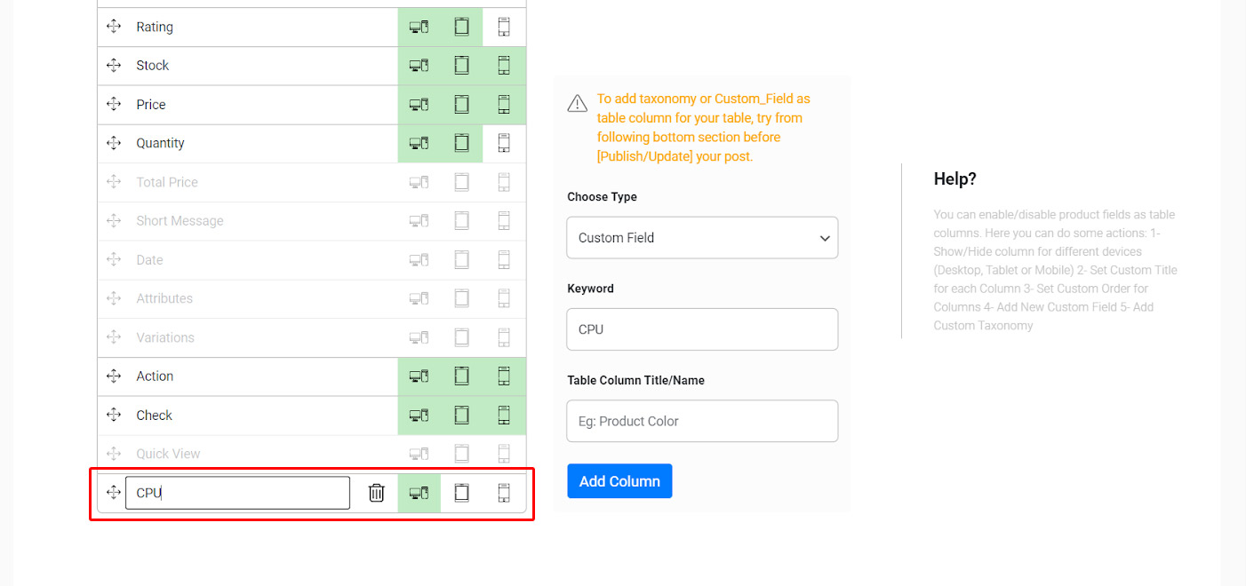Grab the drag handle next to Price
The height and width of the screenshot is (586, 1246).
pos(114,105)
